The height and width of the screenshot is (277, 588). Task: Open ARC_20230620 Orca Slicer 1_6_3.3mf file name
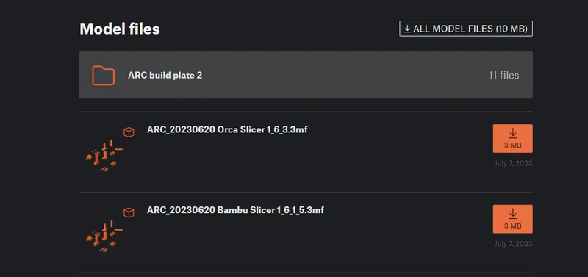[x=227, y=130]
